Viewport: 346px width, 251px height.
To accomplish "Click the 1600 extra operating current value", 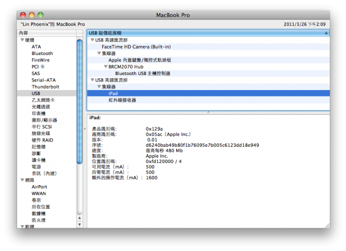I will tap(151, 178).
